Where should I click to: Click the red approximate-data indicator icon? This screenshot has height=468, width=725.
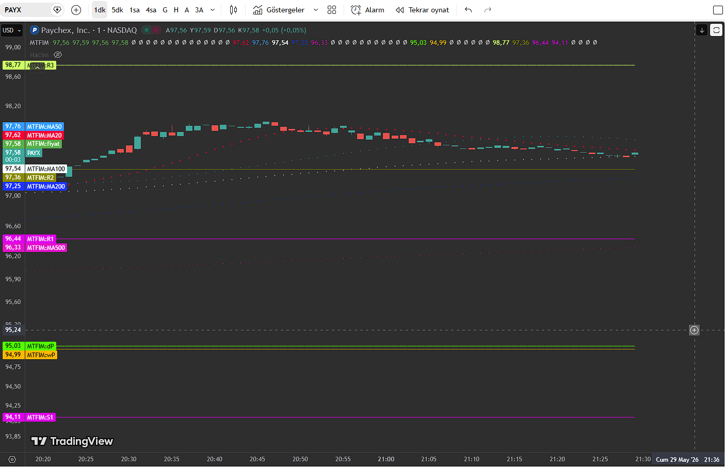[156, 30]
